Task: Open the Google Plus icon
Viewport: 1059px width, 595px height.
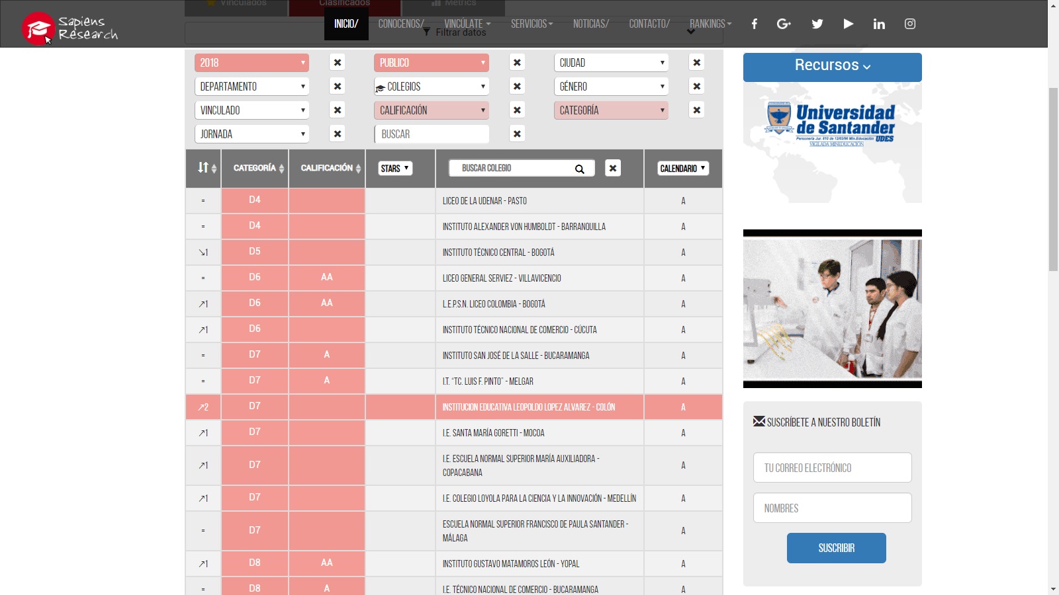Action: point(784,24)
